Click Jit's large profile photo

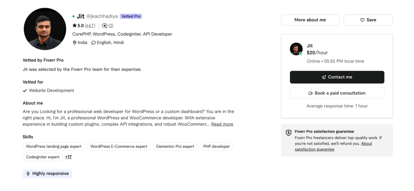pyautogui.click(x=45, y=29)
